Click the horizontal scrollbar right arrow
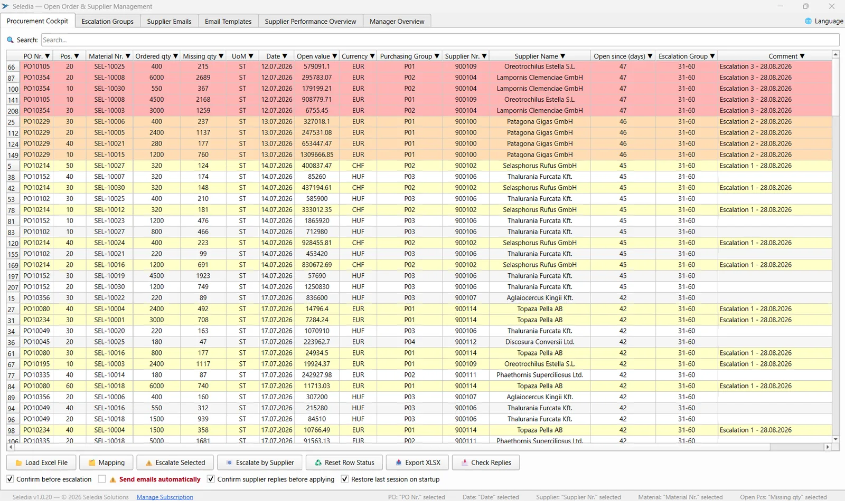Image resolution: width=845 pixels, height=501 pixels. coord(828,447)
